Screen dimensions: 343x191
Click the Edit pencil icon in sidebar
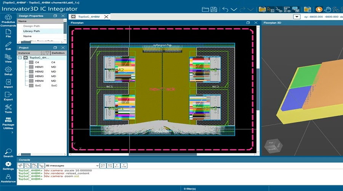pos(8,45)
